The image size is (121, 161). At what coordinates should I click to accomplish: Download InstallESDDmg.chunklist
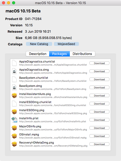coord(99,104)
